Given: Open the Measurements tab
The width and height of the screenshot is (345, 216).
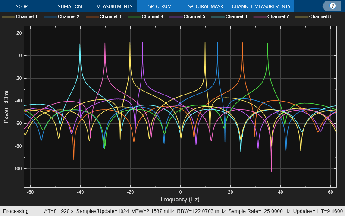Looking at the screenshot, I should [x=114, y=6].
